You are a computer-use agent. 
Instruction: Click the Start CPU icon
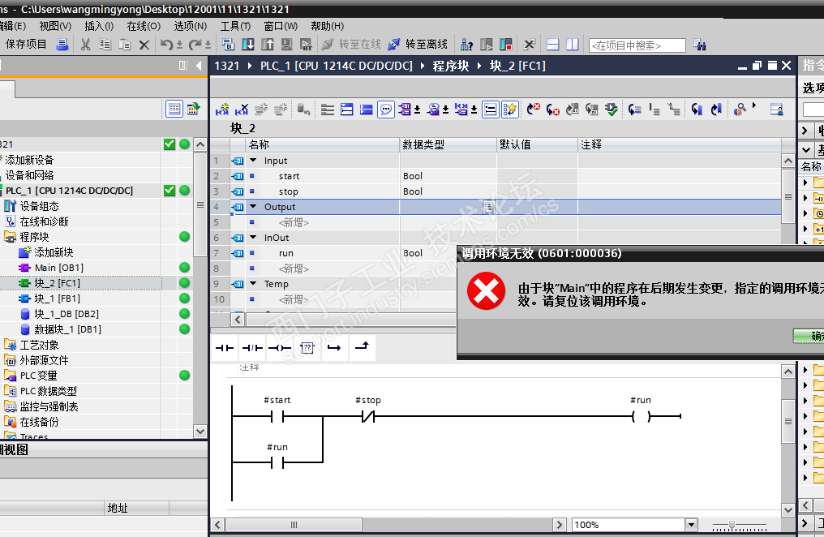pos(486,45)
